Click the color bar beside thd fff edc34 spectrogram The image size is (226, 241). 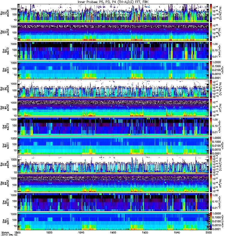(211, 89)
